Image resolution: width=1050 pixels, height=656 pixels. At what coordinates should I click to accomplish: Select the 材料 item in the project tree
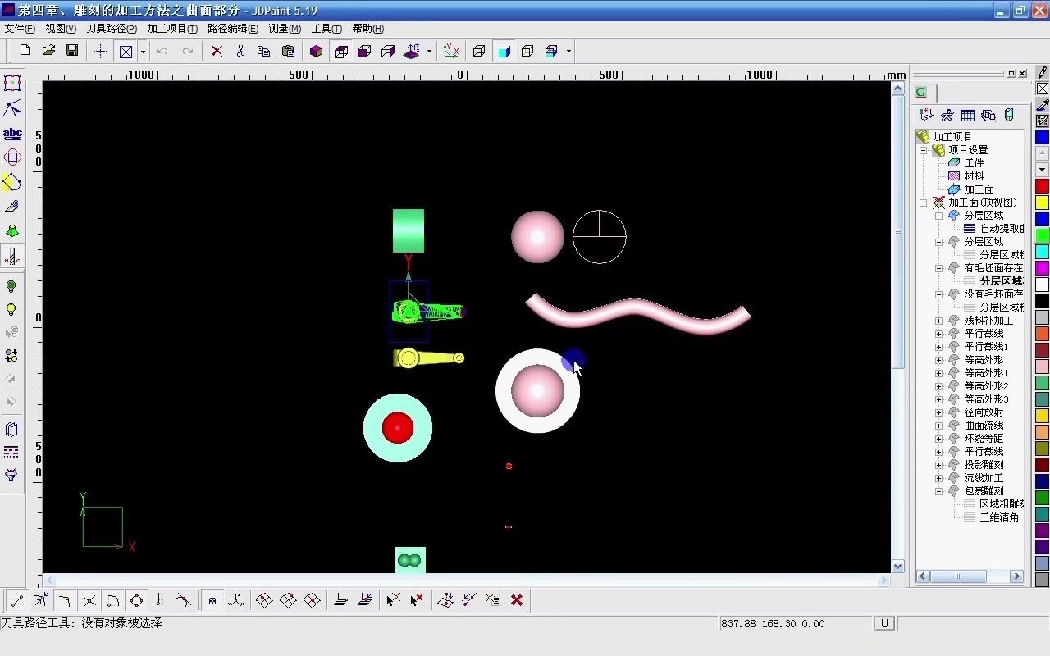974,176
